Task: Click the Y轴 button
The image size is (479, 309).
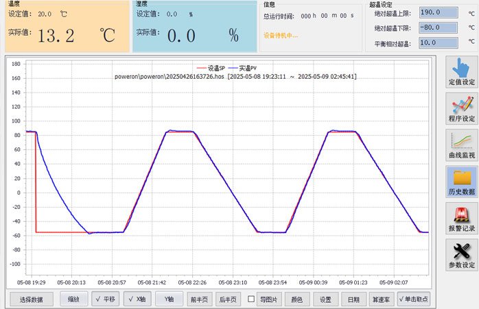Action: (169, 299)
